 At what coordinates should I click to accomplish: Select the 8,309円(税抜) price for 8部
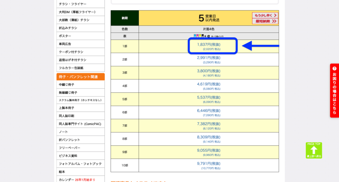209,137
